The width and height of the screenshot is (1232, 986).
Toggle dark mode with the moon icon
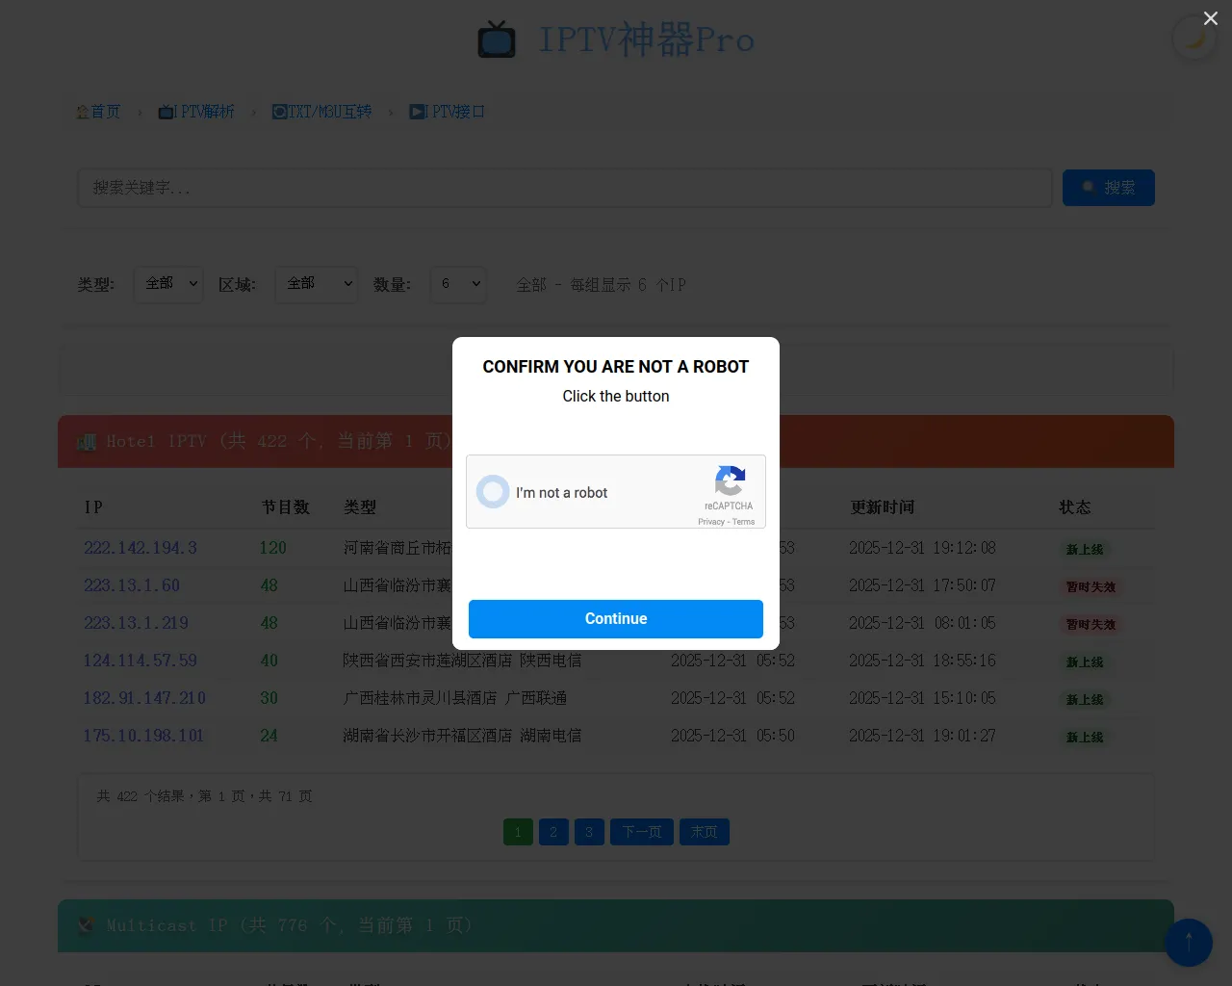pyautogui.click(x=1194, y=39)
